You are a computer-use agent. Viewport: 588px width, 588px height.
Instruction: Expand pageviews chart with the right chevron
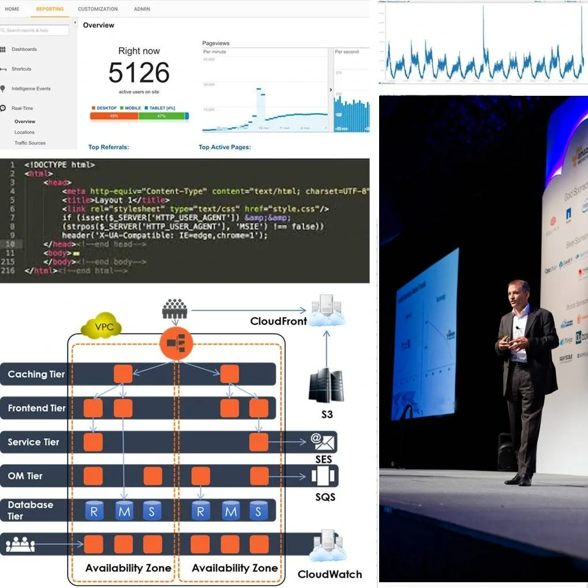[x=331, y=90]
